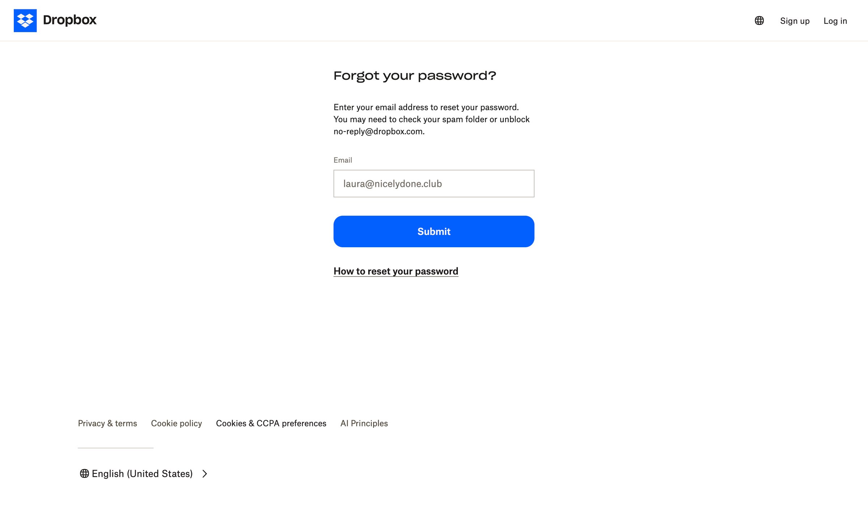Click the globe icon beside English footer
Screen dimensions: 868x510
[84, 473]
